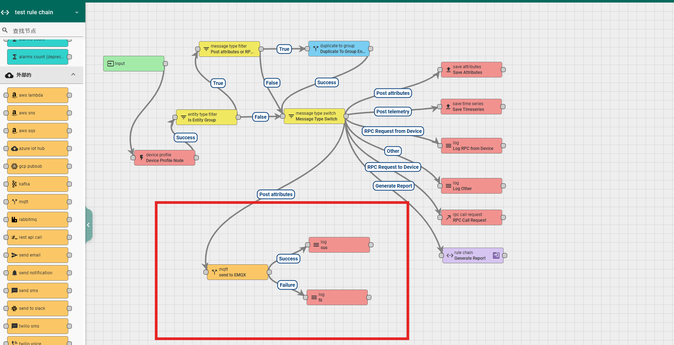Click the kafka node icon

14,184
